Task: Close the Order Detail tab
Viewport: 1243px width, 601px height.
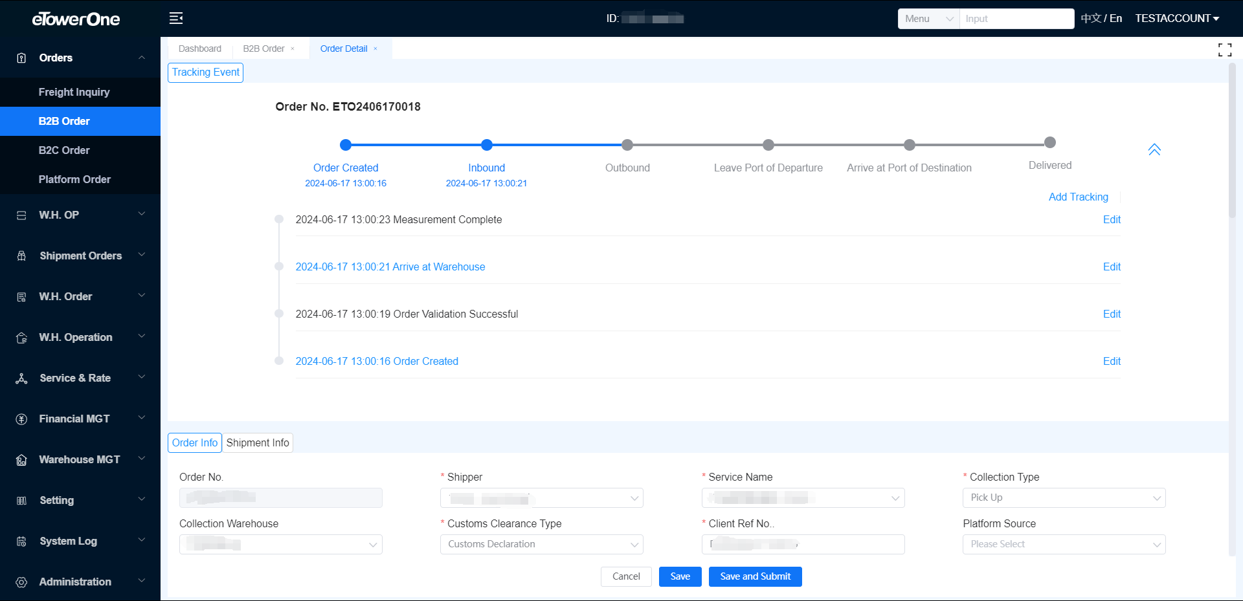Action: (x=375, y=49)
